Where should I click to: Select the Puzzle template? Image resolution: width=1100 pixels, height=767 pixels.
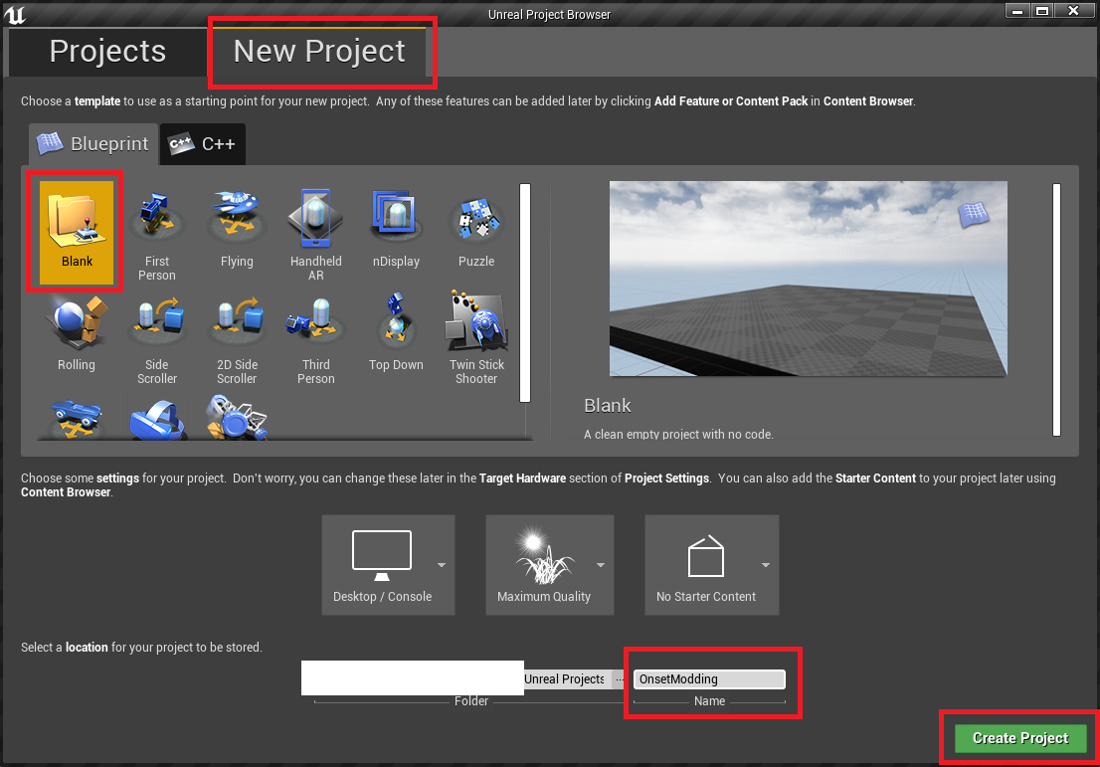pos(476,229)
